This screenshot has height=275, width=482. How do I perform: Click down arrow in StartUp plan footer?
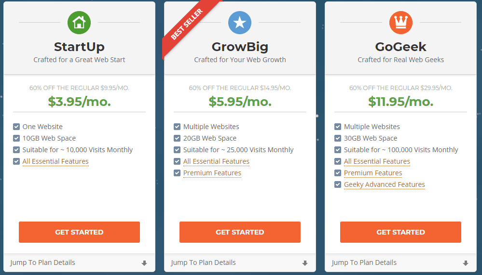(144, 263)
